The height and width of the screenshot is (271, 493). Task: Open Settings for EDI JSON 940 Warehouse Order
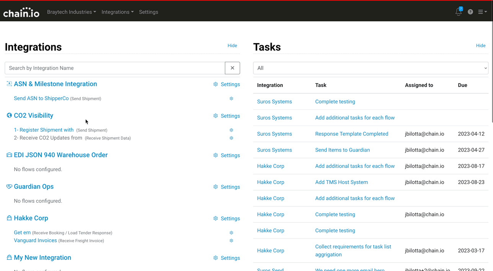[x=227, y=155]
